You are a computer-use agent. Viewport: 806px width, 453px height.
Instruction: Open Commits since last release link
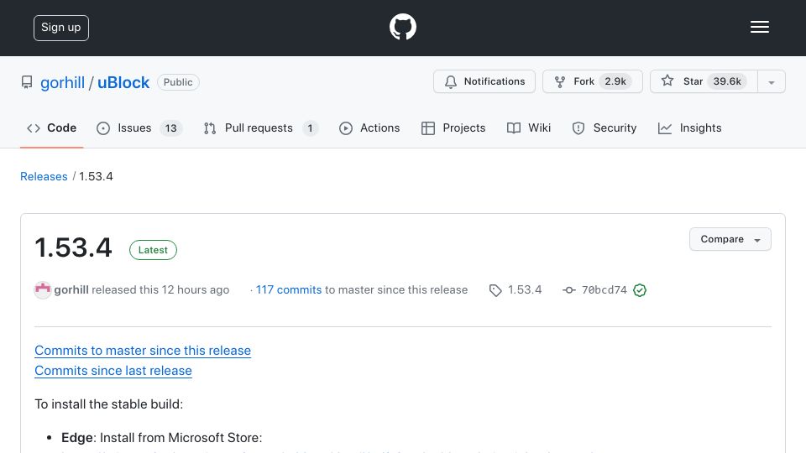[113, 370]
